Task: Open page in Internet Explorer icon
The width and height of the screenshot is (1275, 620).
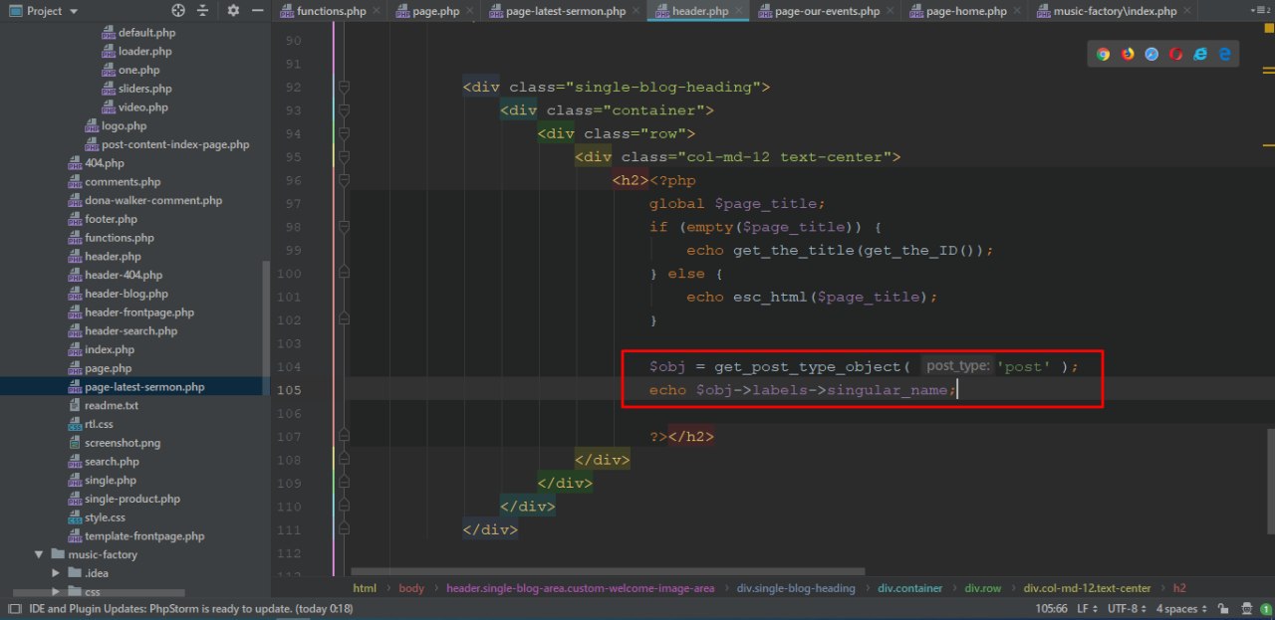Action: point(1200,54)
